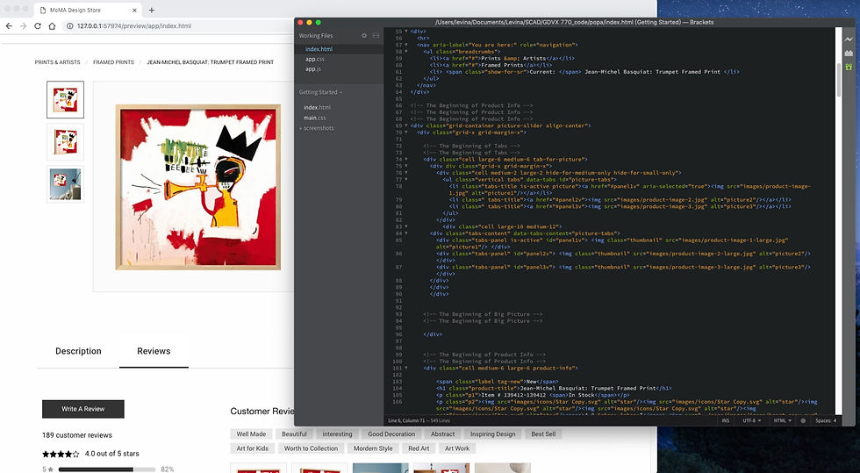Open Brackets Extension Manager icon
Screen dimensions: 860x473
[849, 54]
